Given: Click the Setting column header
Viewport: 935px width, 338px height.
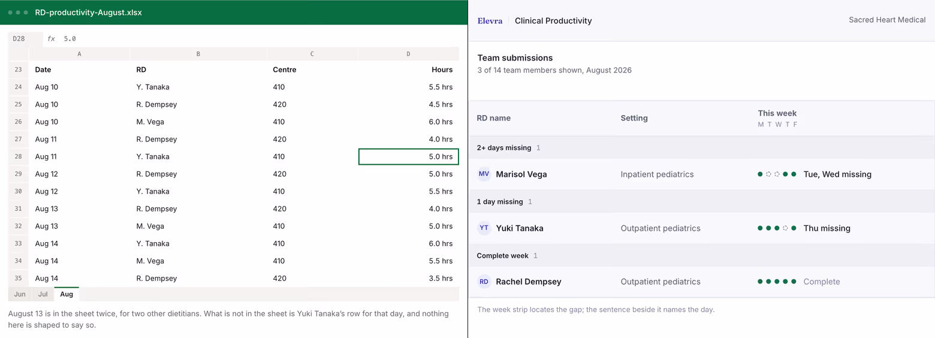Looking at the screenshot, I should click(634, 118).
